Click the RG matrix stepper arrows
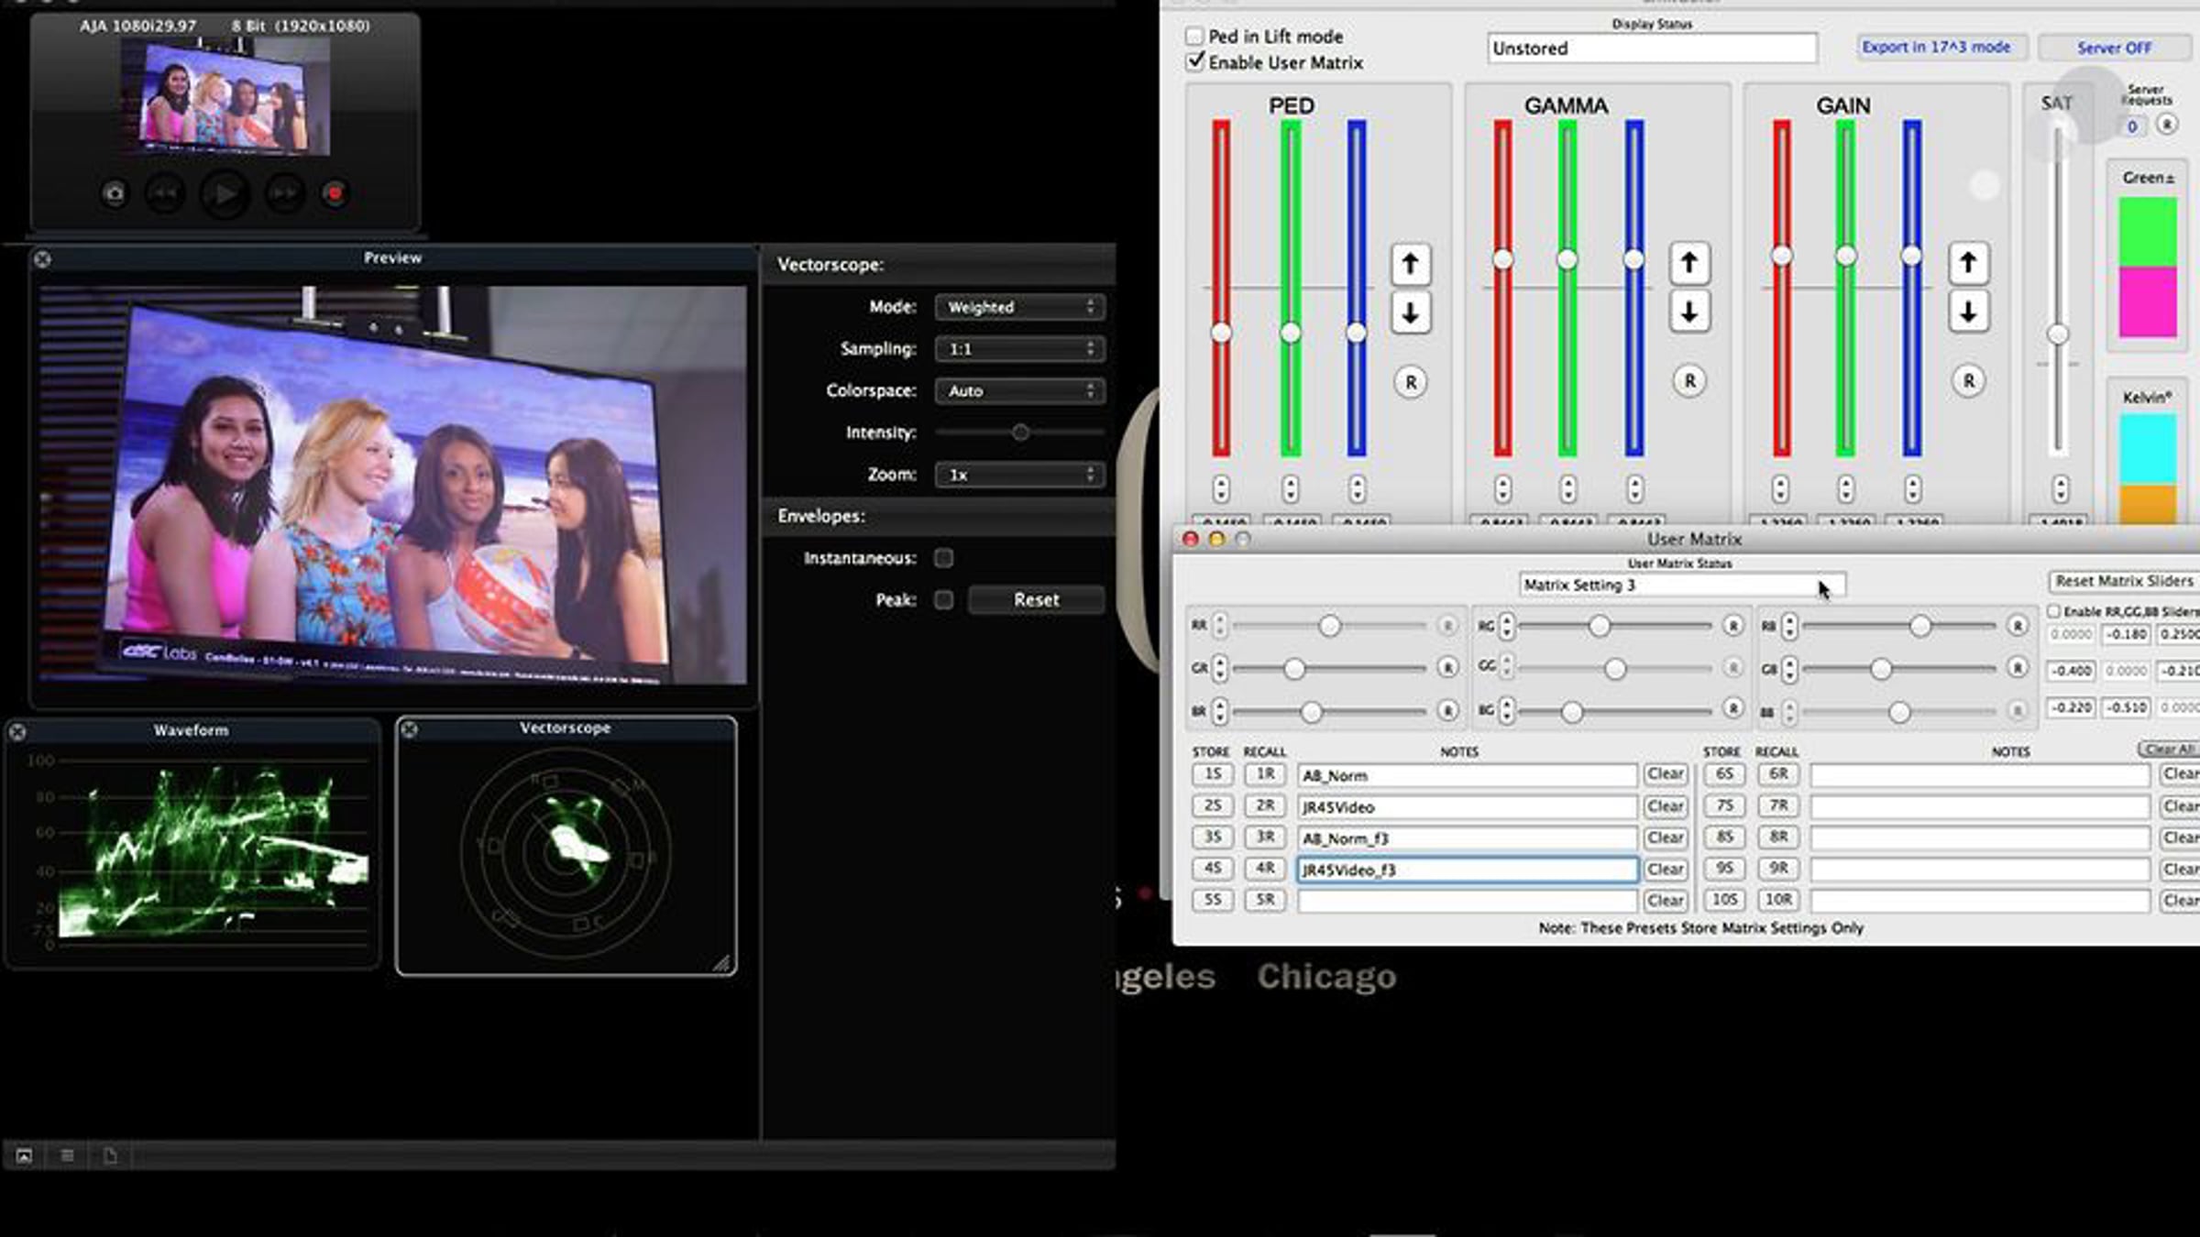The height and width of the screenshot is (1237, 2200). pos(1507,627)
